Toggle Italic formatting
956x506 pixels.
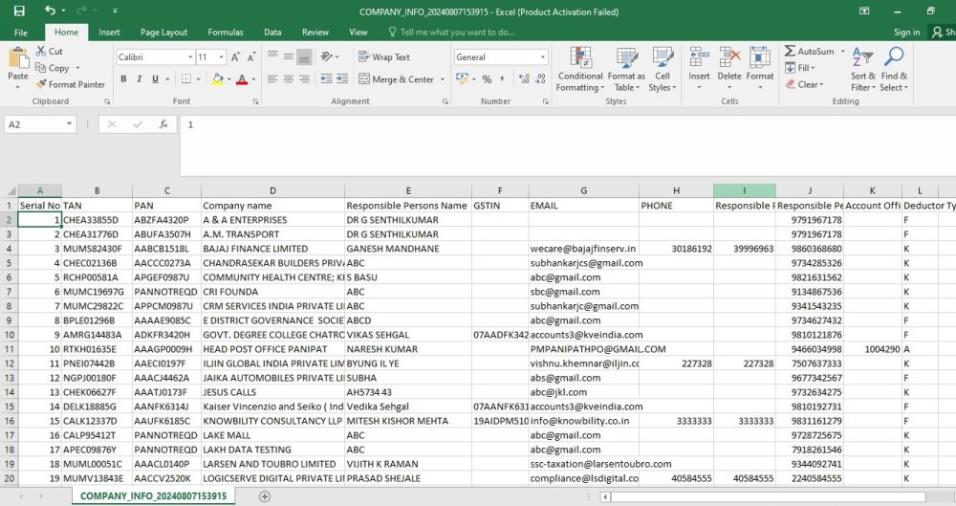pos(139,78)
